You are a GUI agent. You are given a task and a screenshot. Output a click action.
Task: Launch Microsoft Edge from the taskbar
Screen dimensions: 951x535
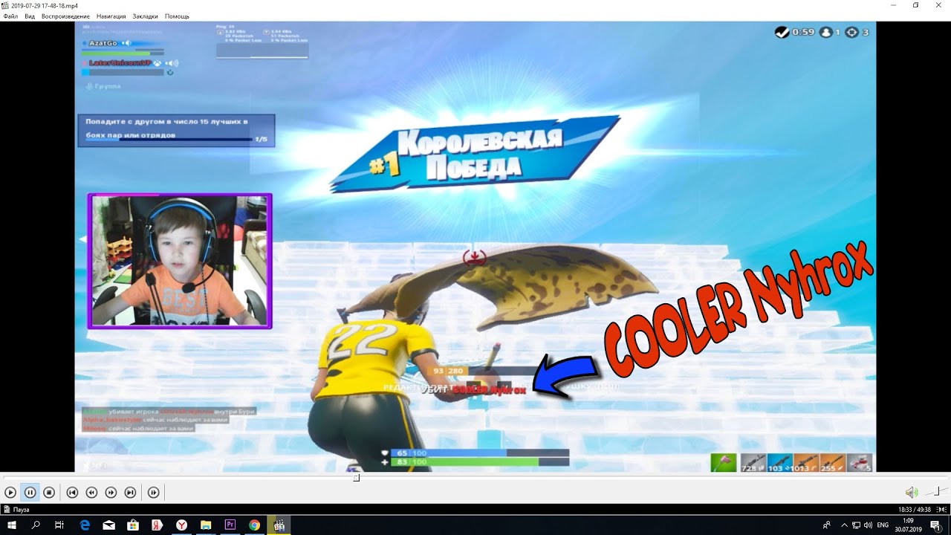[x=85, y=525]
